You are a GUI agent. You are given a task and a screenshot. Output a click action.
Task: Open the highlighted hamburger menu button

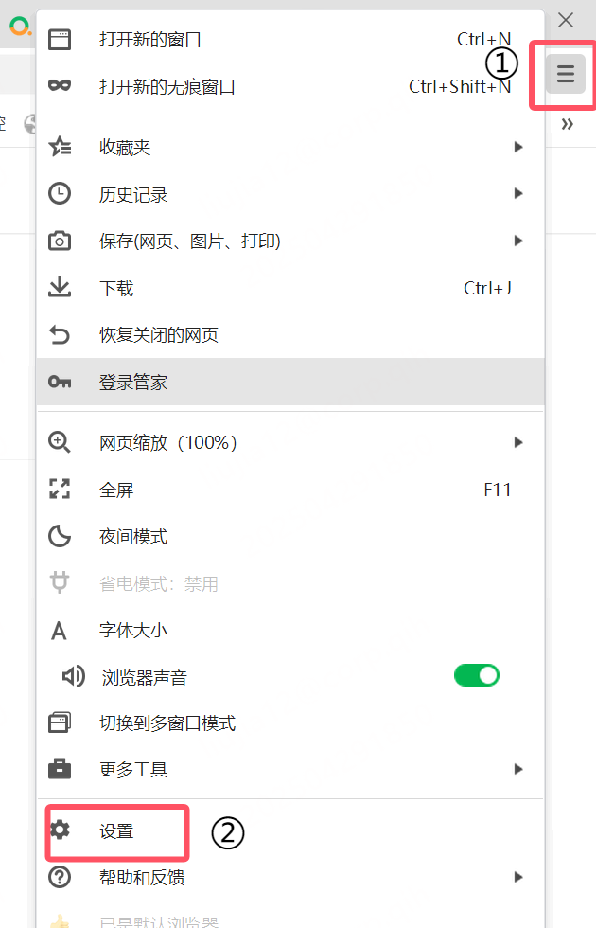[564, 73]
